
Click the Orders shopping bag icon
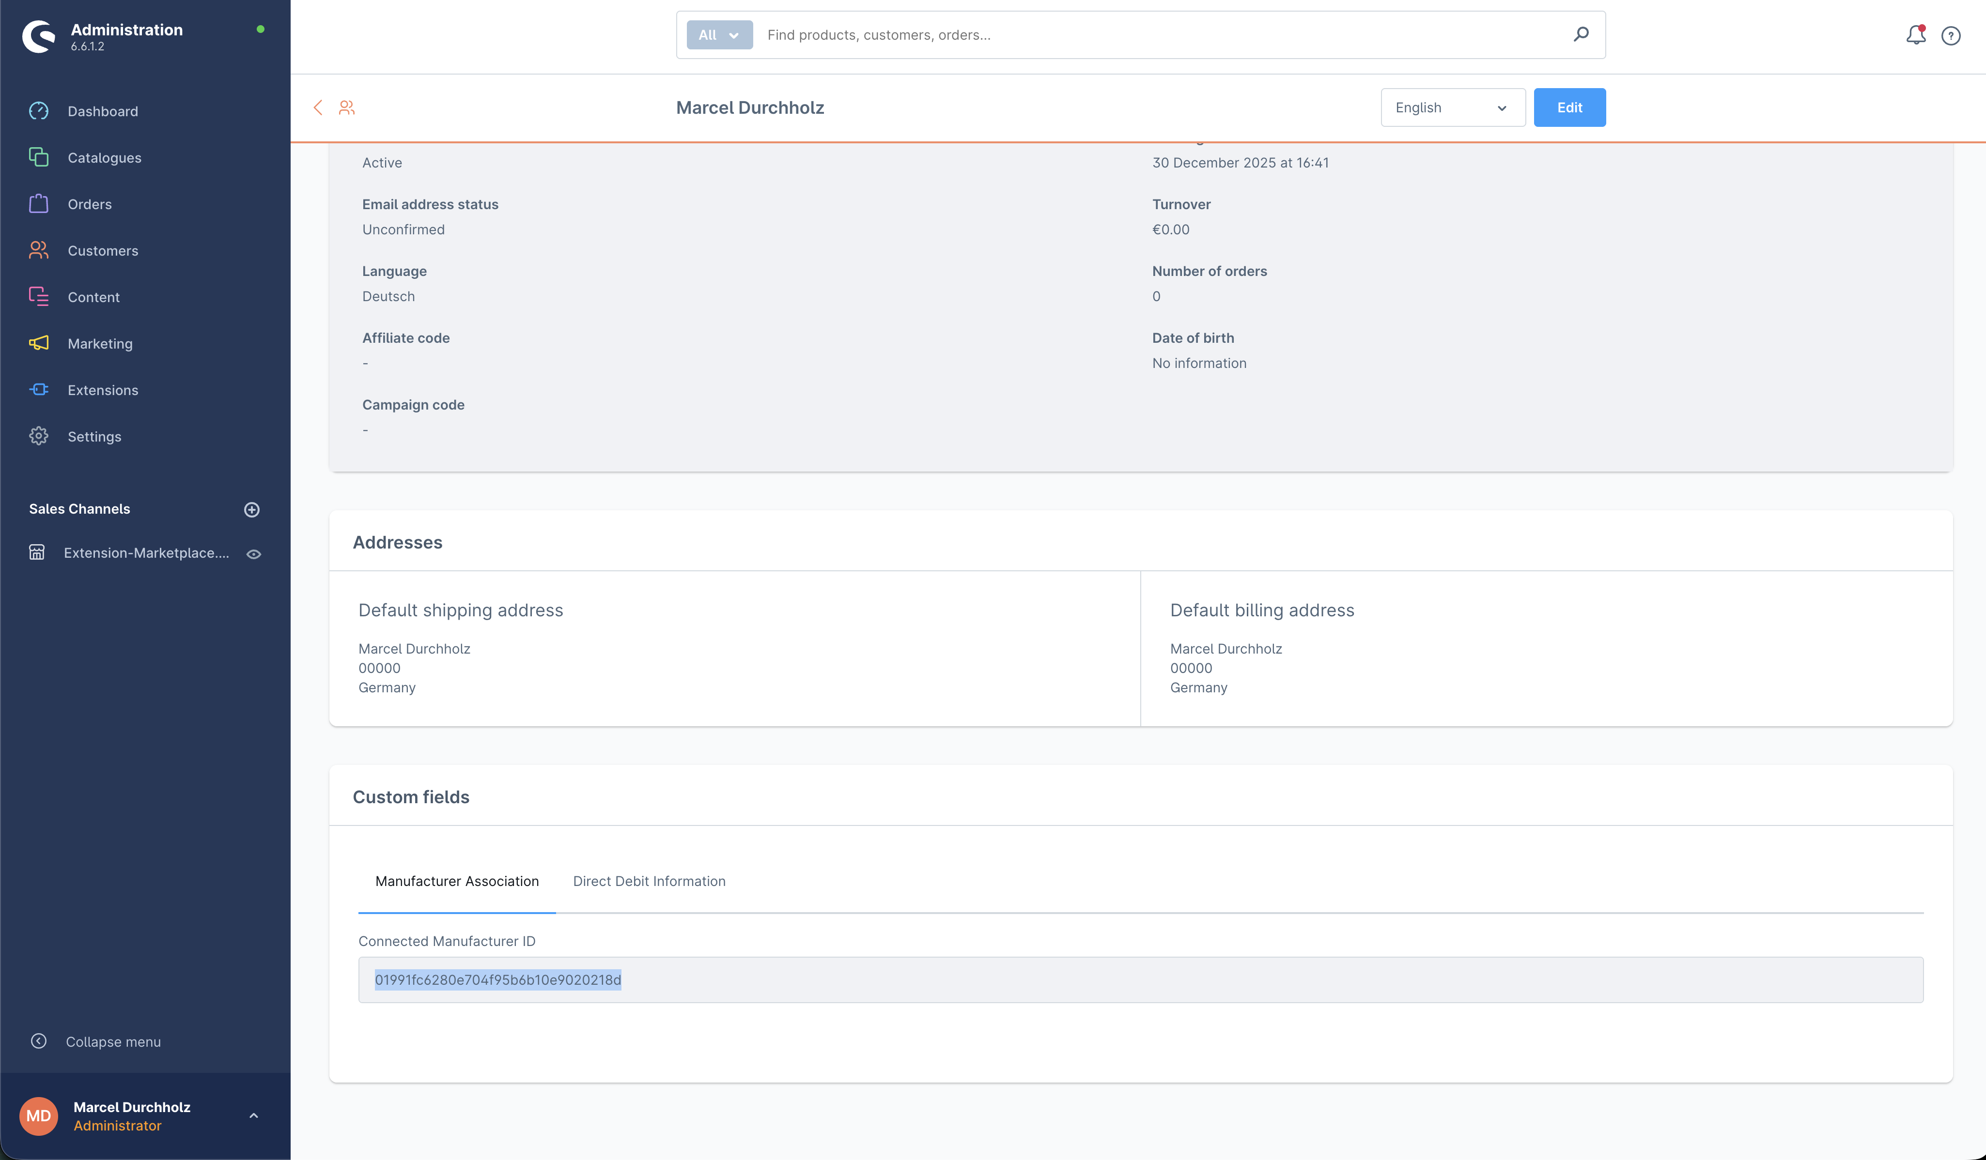[39, 204]
